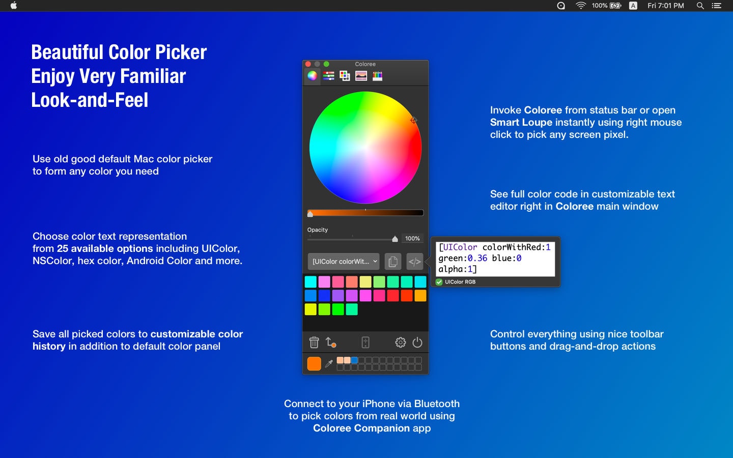733x458 pixels.
Task: Choose the pale yellow history swatch
Action: (365, 282)
